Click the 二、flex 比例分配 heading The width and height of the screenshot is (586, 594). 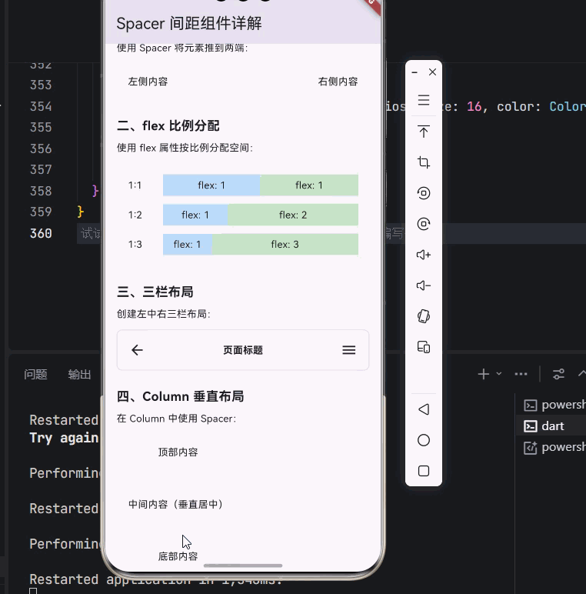[168, 125]
